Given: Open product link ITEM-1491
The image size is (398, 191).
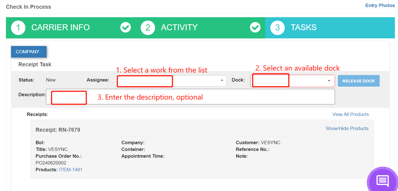Looking at the screenshot, I should tap(71, 170).
